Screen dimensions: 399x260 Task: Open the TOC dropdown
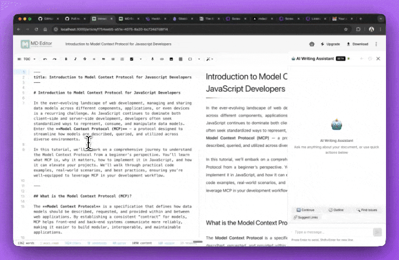(x=27, y=58)
